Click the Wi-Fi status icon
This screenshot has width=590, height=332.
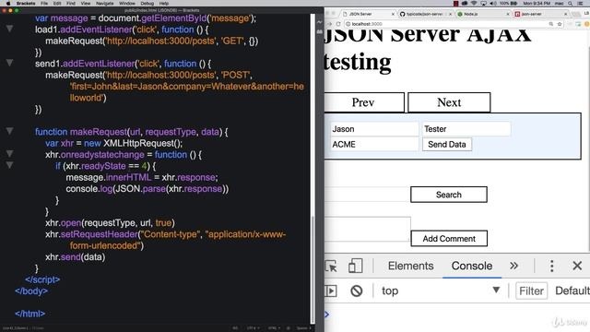(474, 3)
